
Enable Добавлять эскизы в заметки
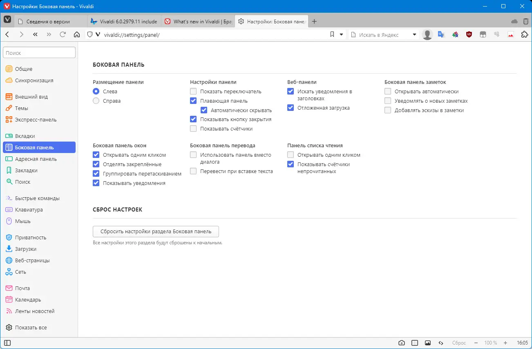[x=388, y=110]
